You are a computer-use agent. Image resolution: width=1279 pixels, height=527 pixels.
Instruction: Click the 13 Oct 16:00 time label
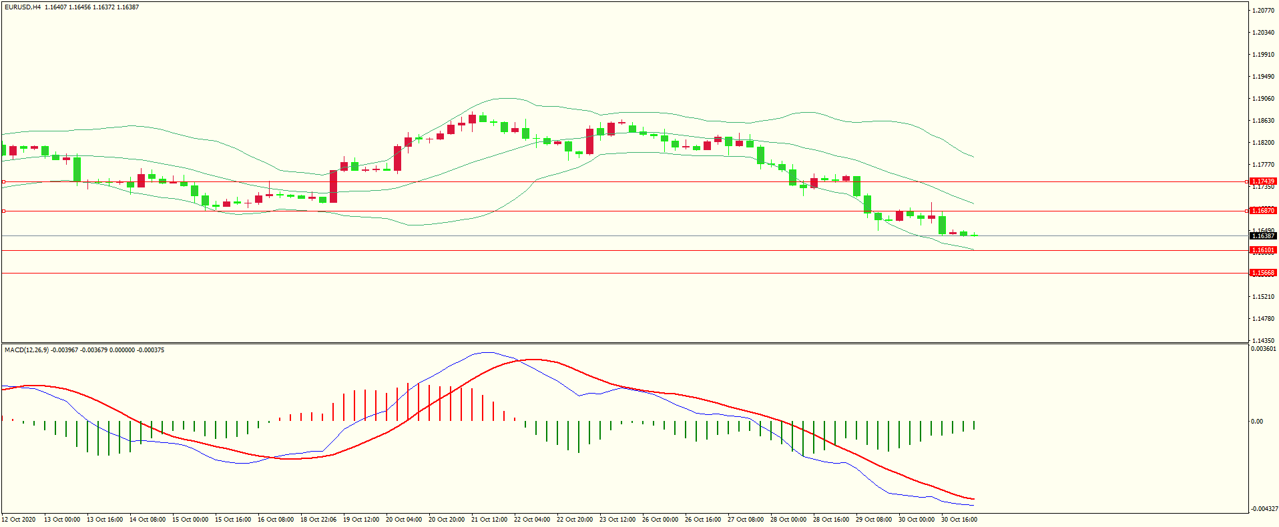tap(105, 520)
